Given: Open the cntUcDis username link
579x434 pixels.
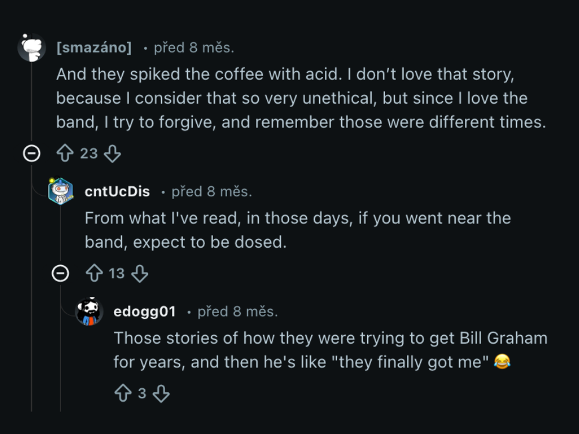Looking at the screenshot, I should [117, 192].
